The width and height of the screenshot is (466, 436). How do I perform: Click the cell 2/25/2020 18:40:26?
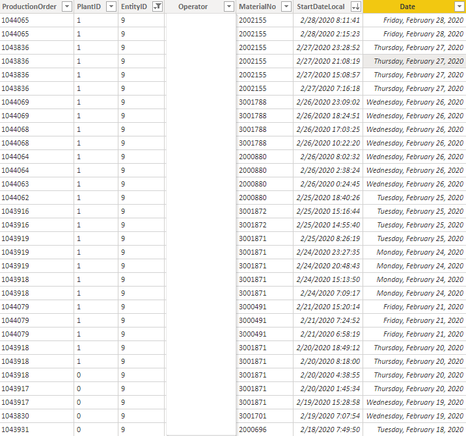point(328,198)
